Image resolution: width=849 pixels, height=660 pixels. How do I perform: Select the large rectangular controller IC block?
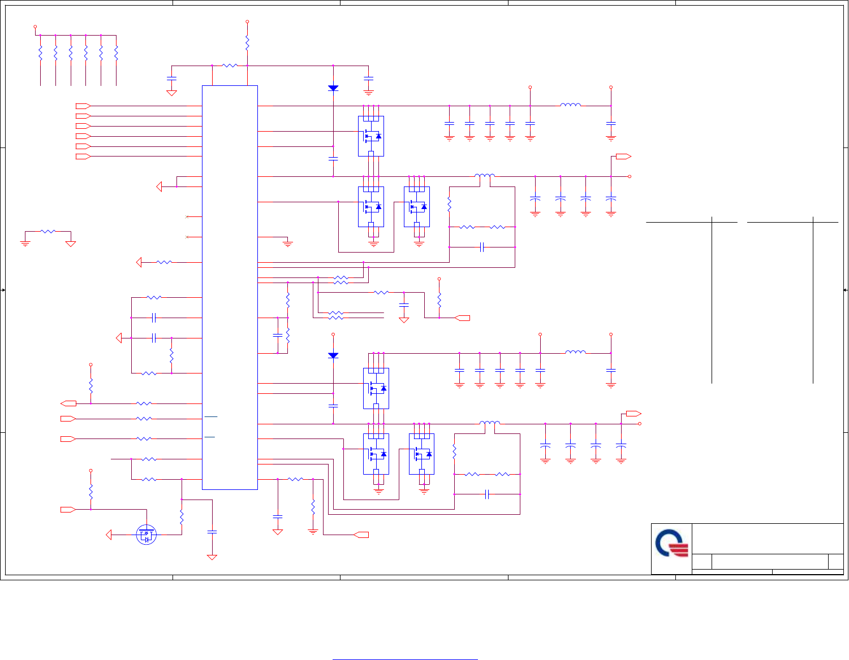pos(230,288)
